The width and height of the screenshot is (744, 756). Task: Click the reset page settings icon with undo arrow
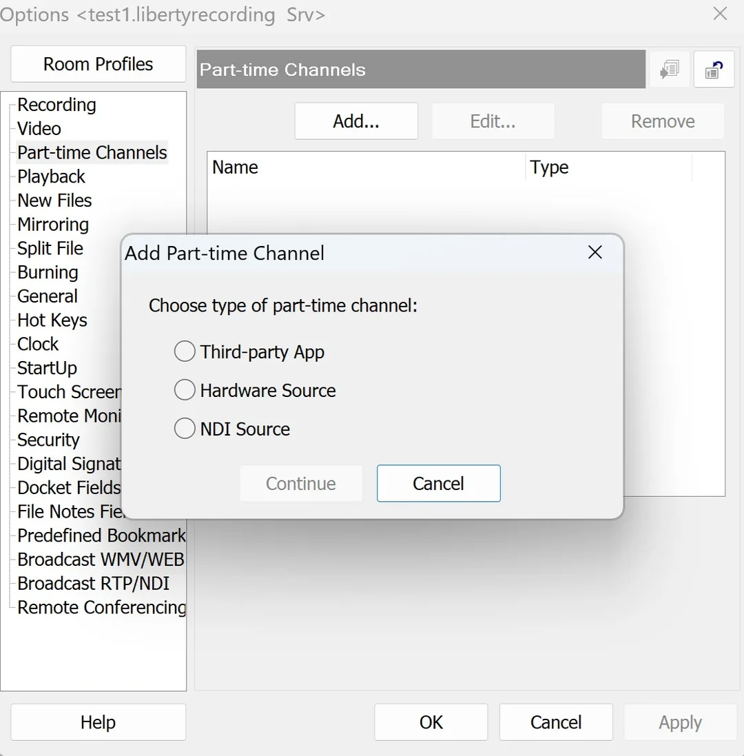tap(714, 70)
